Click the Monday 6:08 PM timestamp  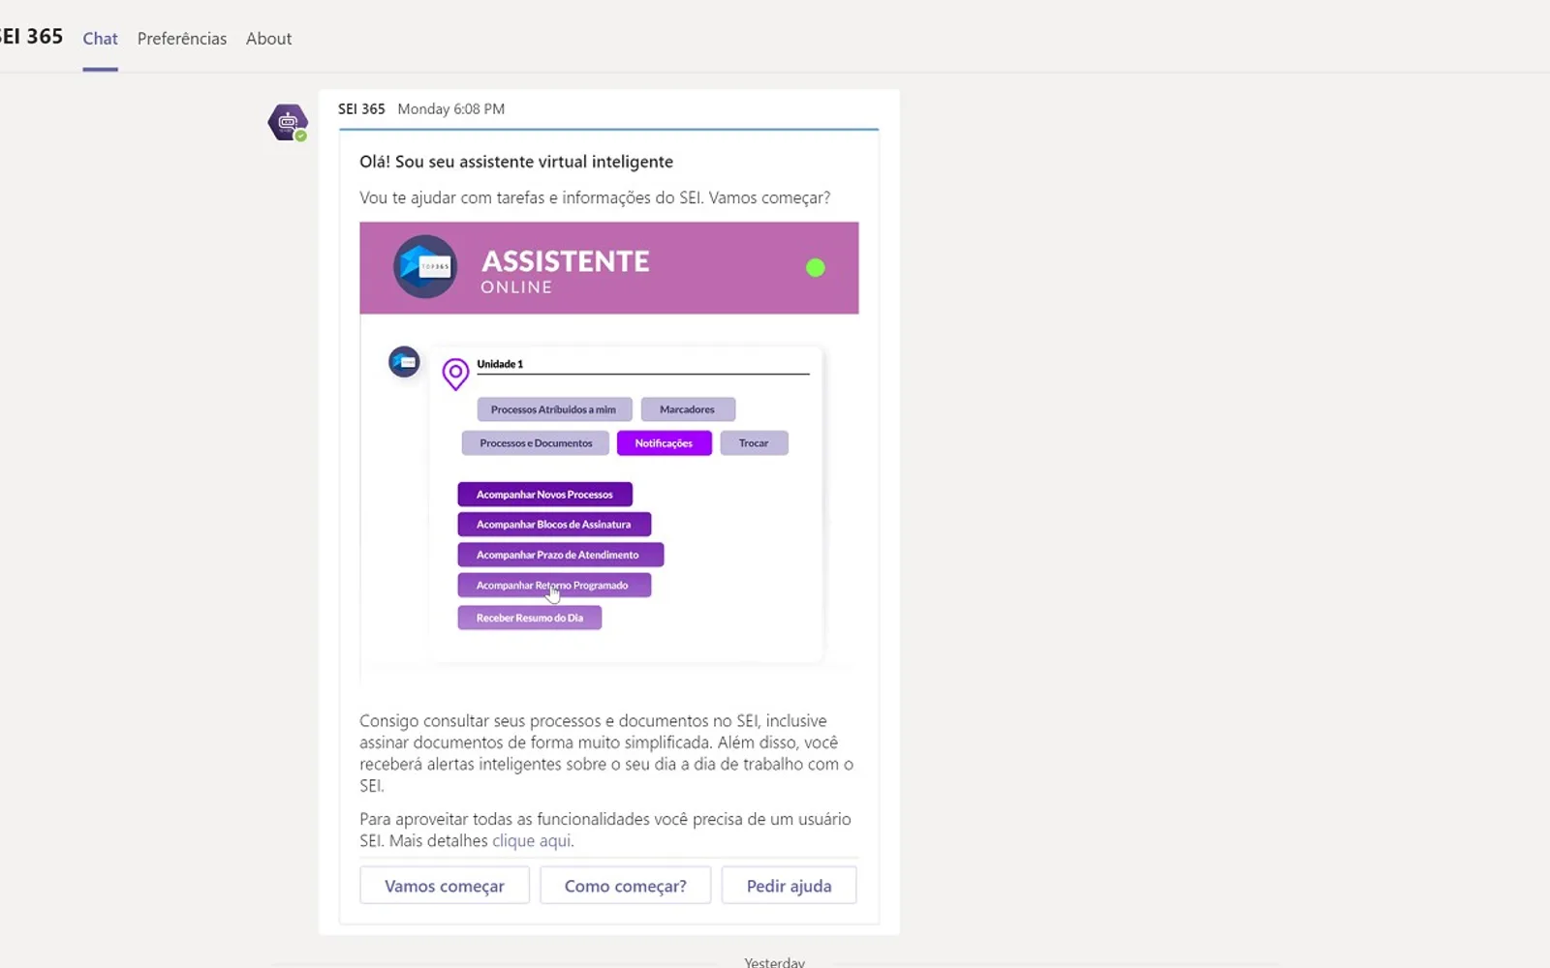pyautogui.click(x=450, y=108)
